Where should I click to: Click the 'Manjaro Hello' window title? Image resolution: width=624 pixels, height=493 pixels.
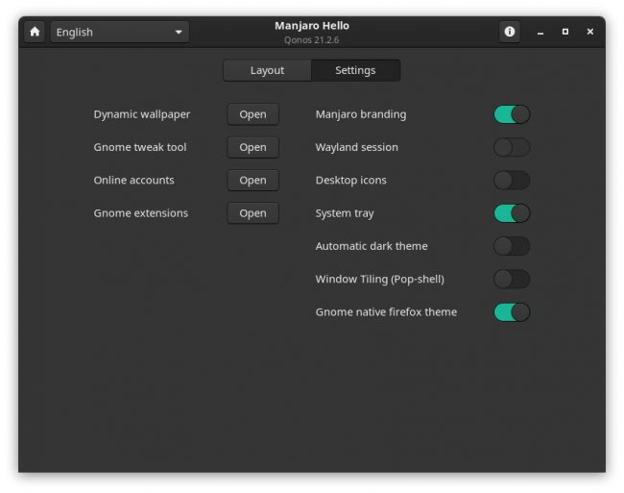pos(312,26)
